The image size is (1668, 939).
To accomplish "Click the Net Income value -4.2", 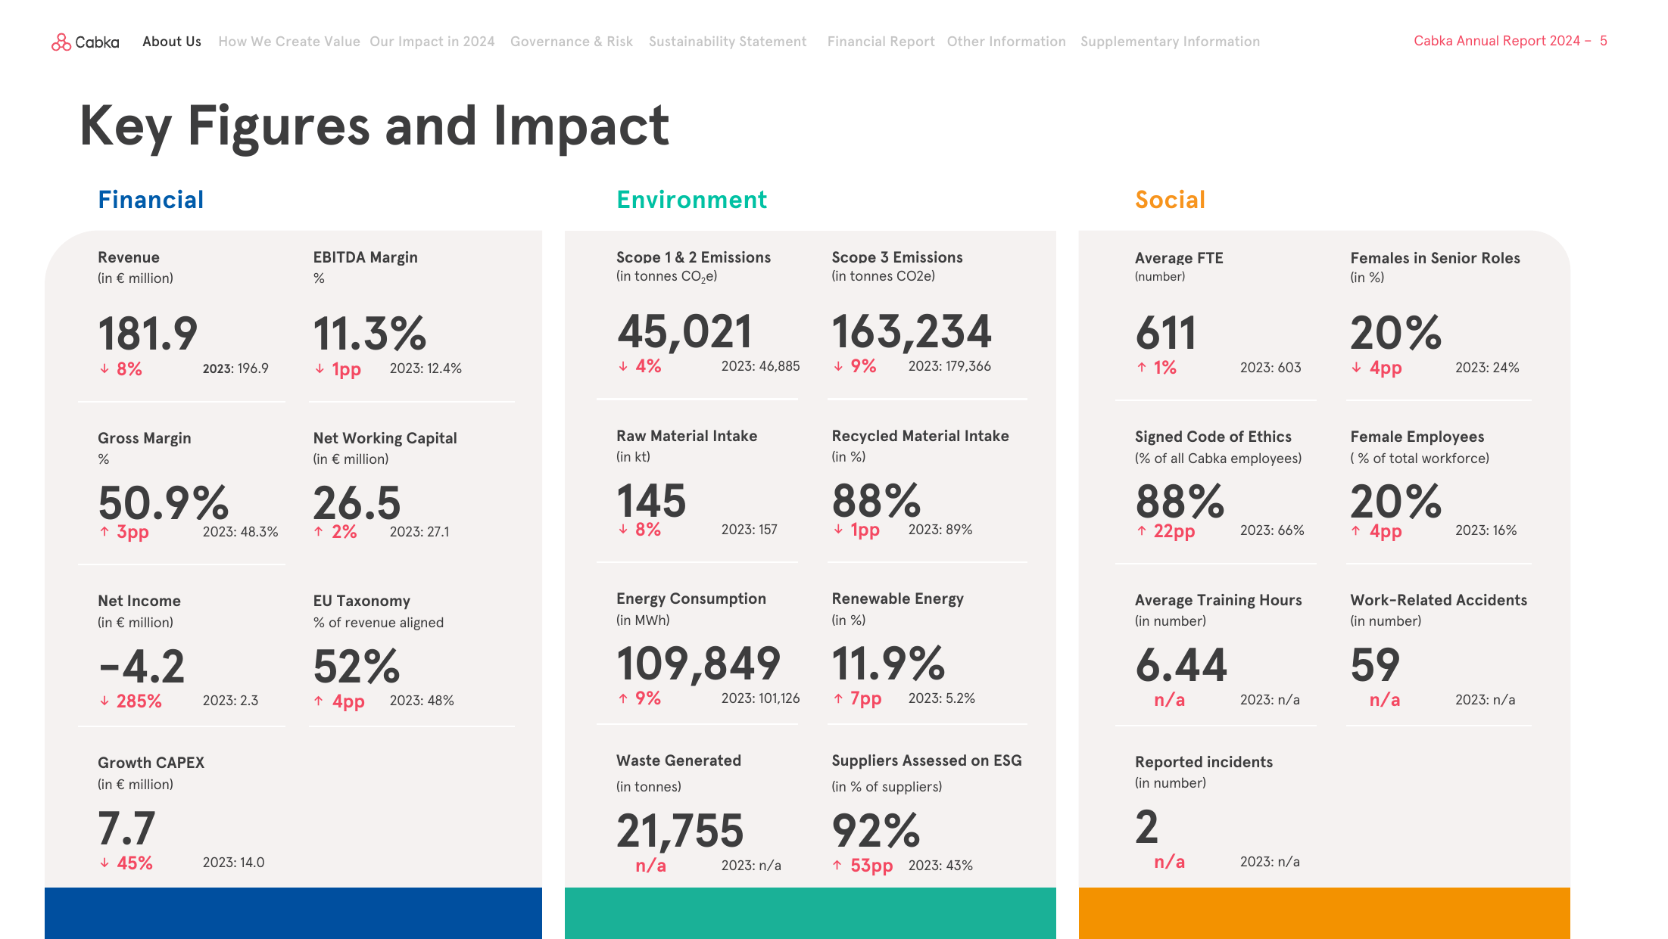I will point(142,667).
